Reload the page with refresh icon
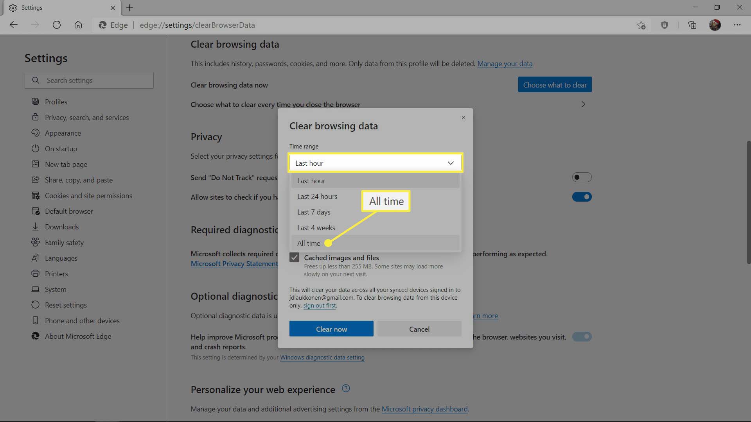The width and height of the screenshot is (751, 422). [57, 25]
